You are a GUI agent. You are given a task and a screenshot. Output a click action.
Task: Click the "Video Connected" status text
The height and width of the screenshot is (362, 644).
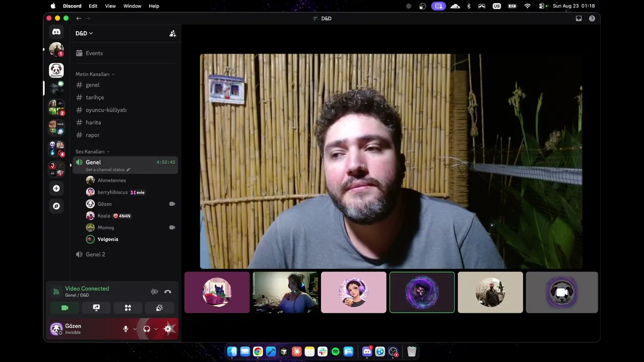pyautogui.click(x=87, y=289)
